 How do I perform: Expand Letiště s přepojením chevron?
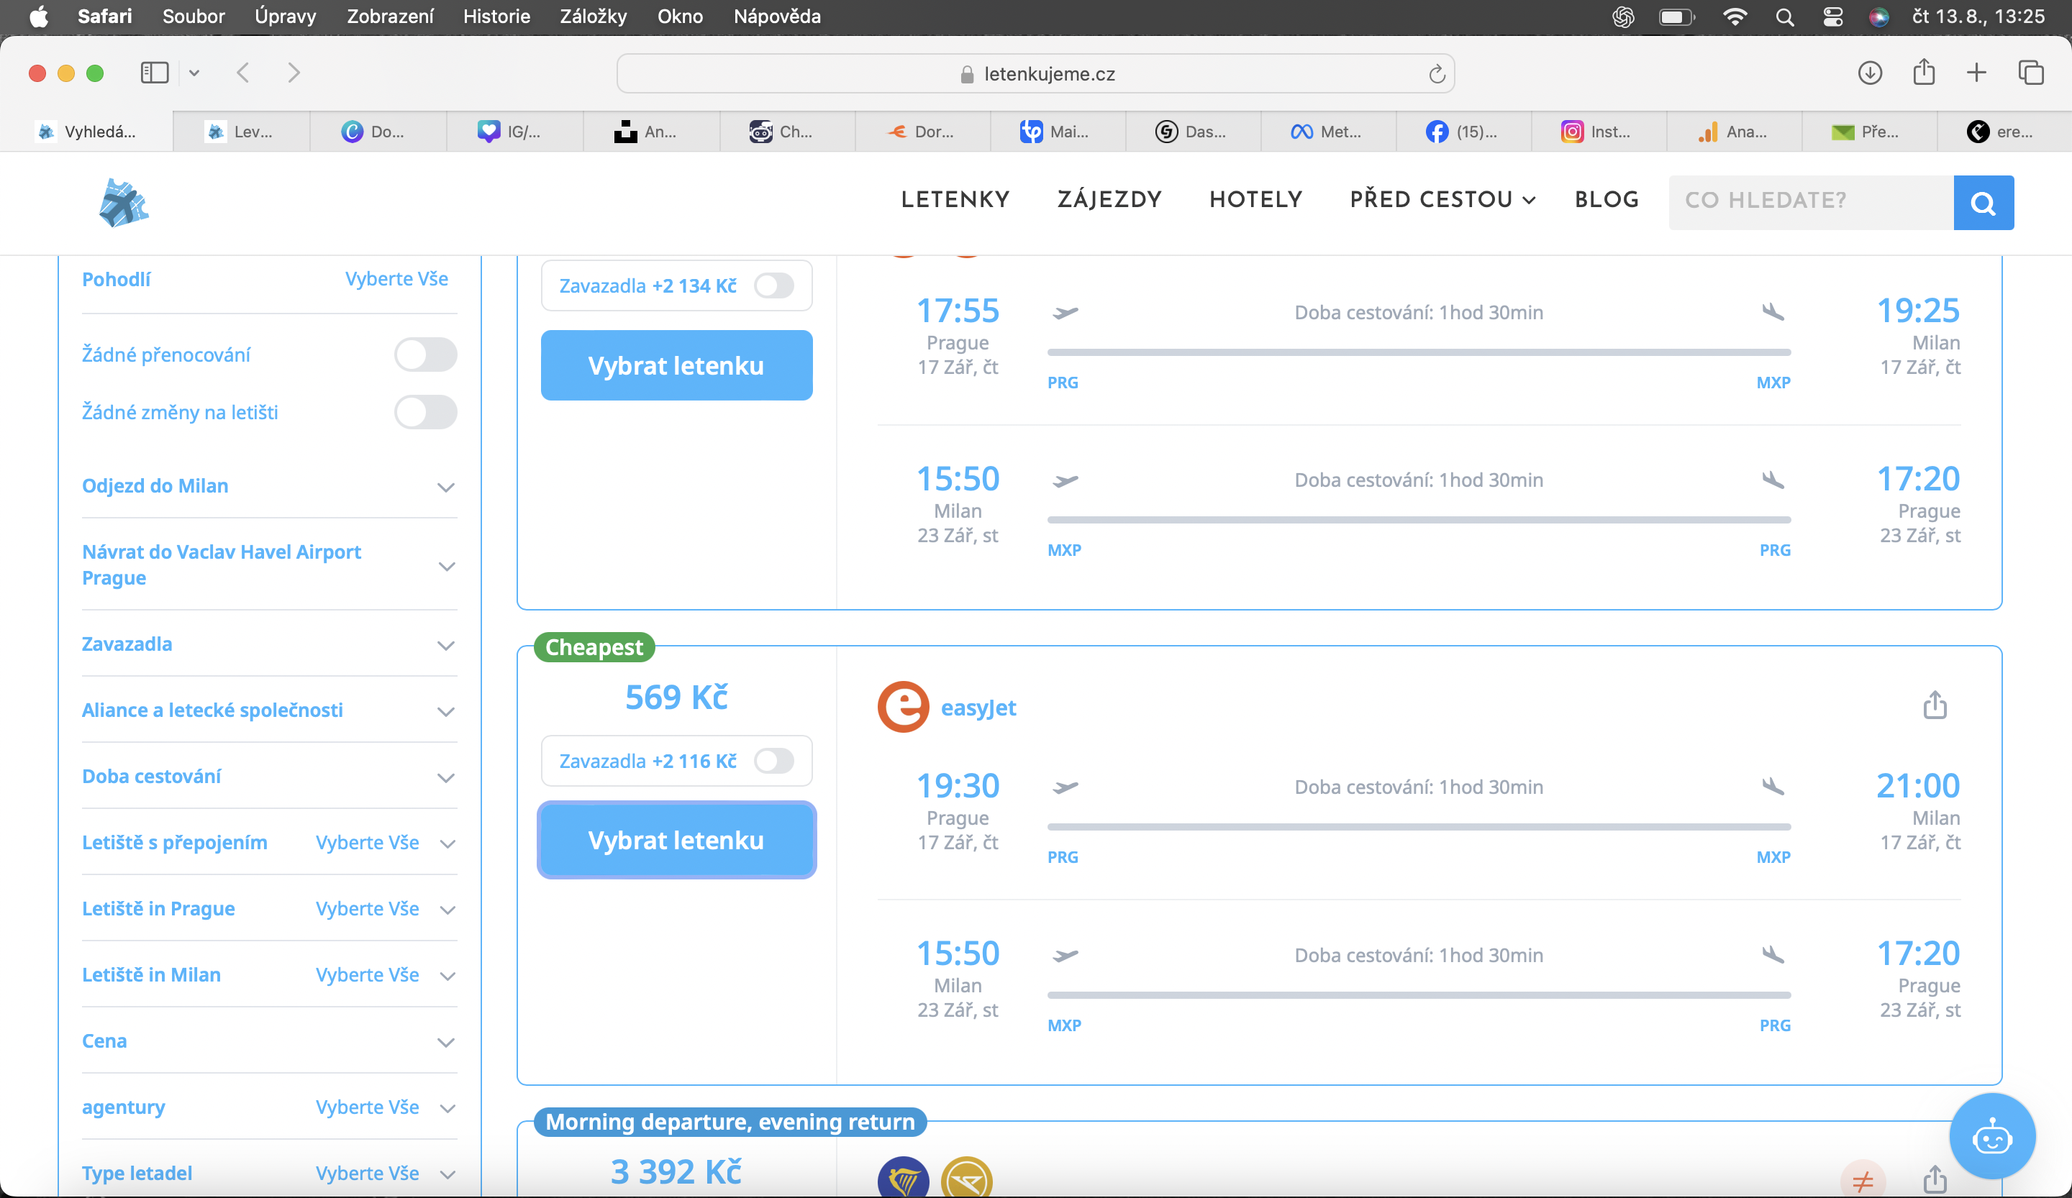click(x=447, y=844)
